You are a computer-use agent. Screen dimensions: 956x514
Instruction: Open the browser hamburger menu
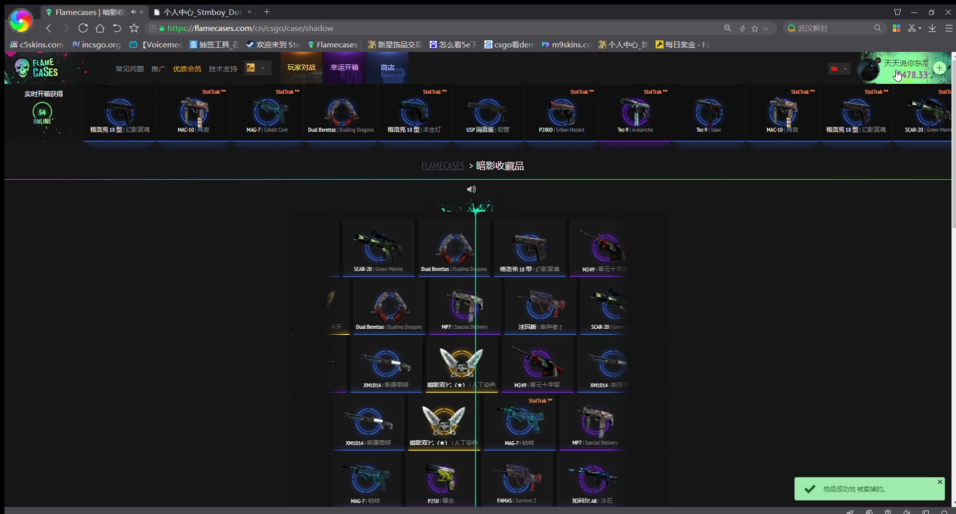tap(949, 28)
